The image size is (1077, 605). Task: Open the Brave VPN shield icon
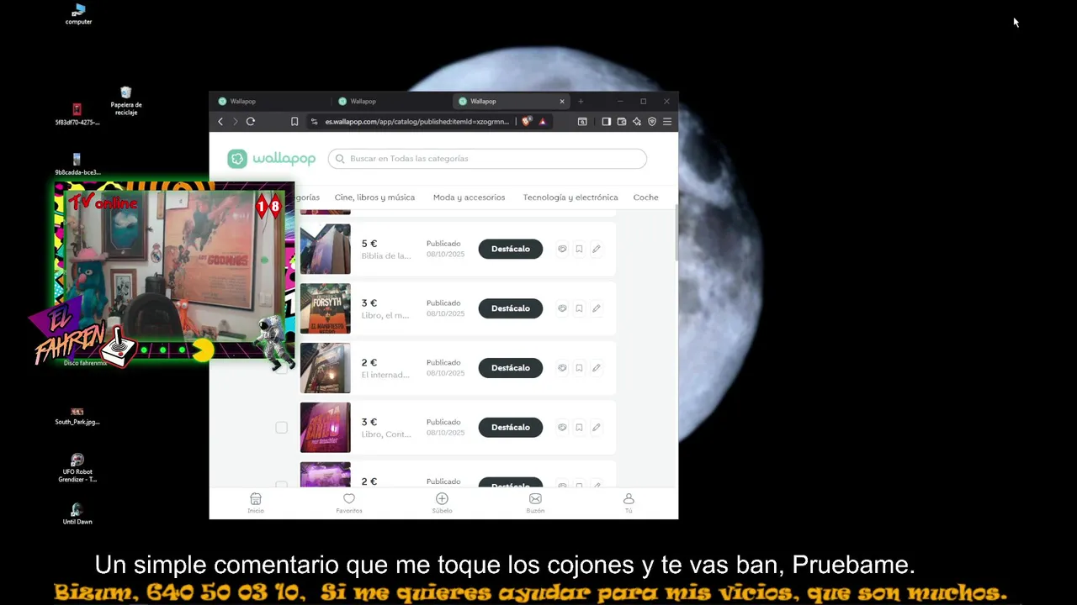point(652,122)
